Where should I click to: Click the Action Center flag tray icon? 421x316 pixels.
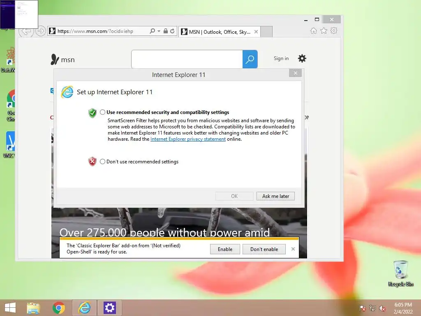(x=363, y=308)
